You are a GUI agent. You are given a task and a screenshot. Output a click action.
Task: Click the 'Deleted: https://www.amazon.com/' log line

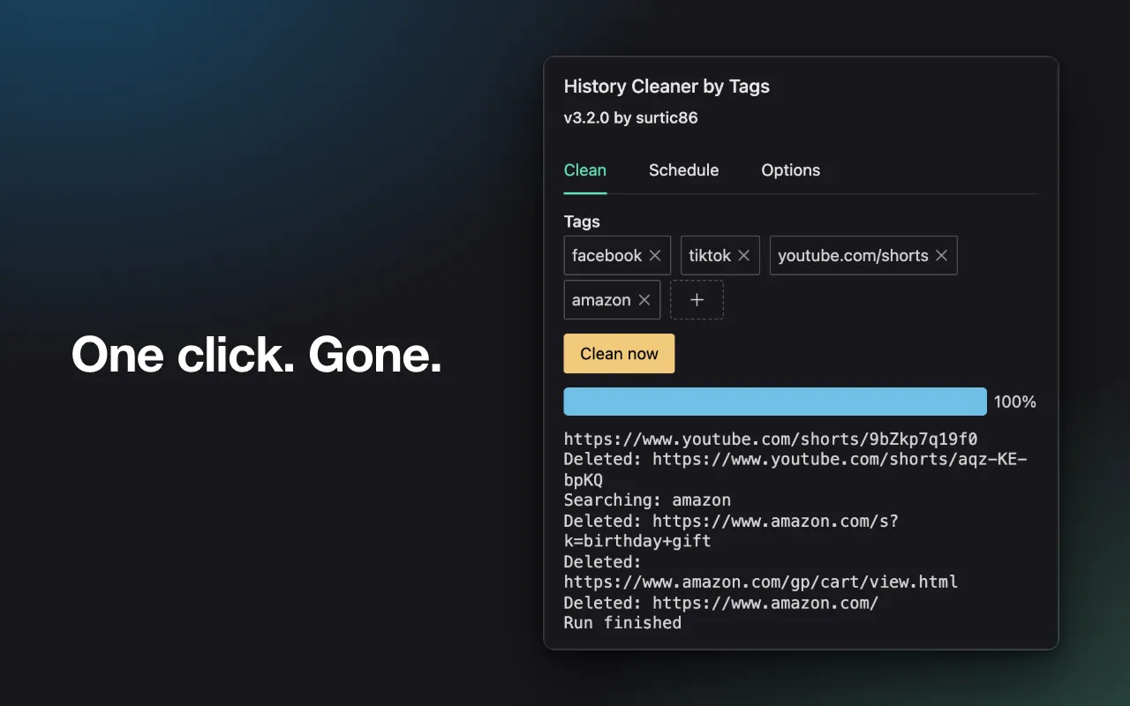[721, 603]
